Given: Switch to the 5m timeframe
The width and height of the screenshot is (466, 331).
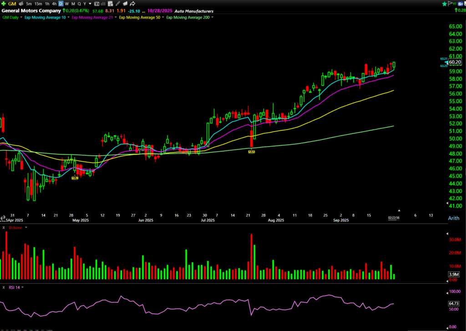Looking at the screenshot, I should point(28,4).
